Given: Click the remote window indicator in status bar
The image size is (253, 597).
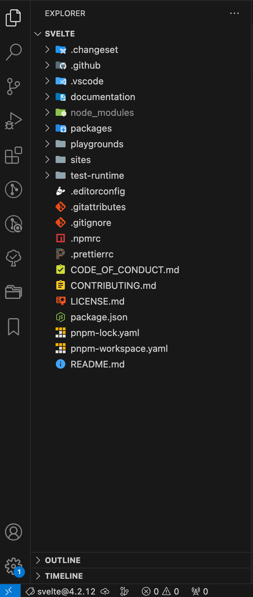Looking at the screenshot, I should tap(9, 591).
